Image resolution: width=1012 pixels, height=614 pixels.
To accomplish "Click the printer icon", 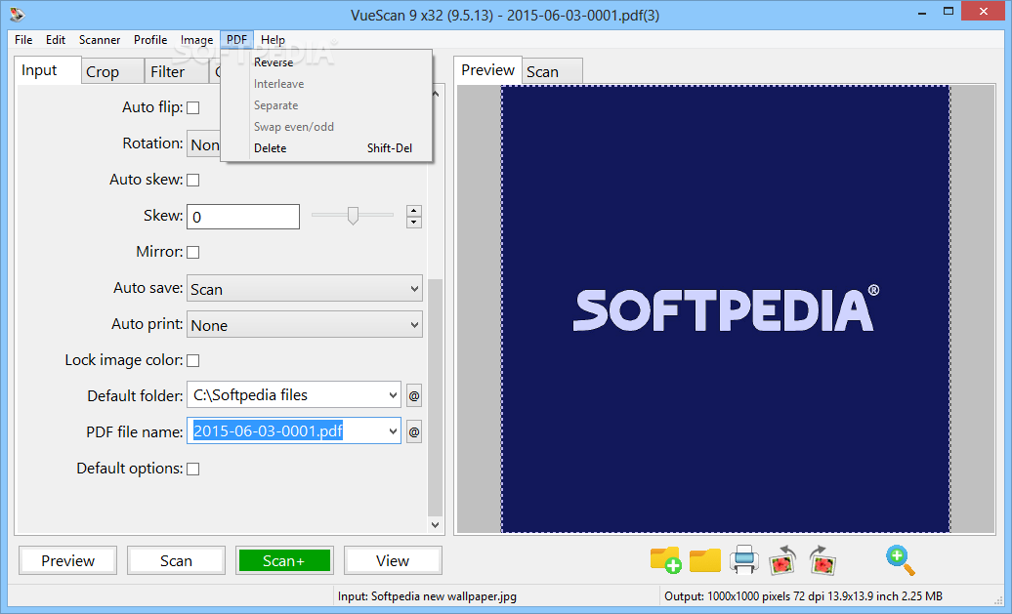I will pos(743,560).
